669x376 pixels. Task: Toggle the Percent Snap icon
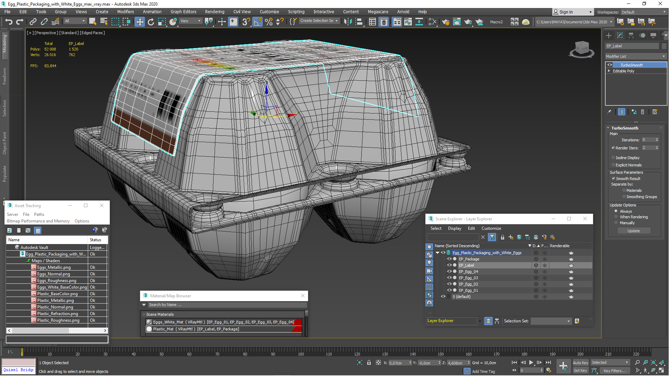click(269, 22)
